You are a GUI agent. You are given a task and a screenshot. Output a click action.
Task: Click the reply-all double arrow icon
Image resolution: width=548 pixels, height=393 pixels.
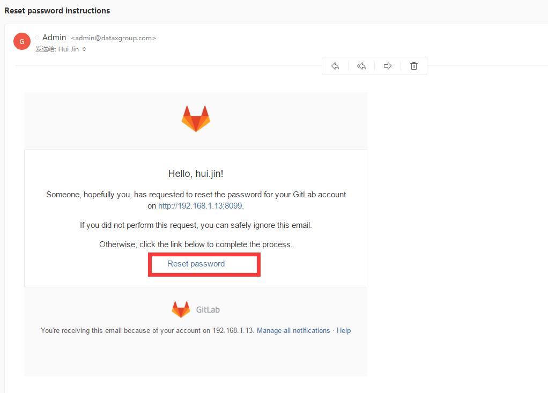point(361,66)
